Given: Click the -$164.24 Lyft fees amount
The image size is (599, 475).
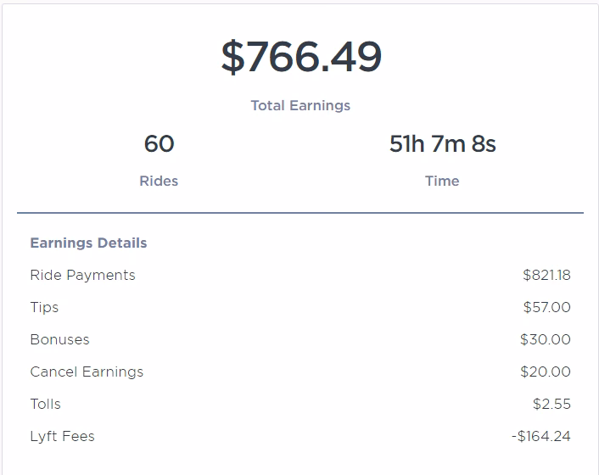Looking at the screenshot, I should pos(540,436).
